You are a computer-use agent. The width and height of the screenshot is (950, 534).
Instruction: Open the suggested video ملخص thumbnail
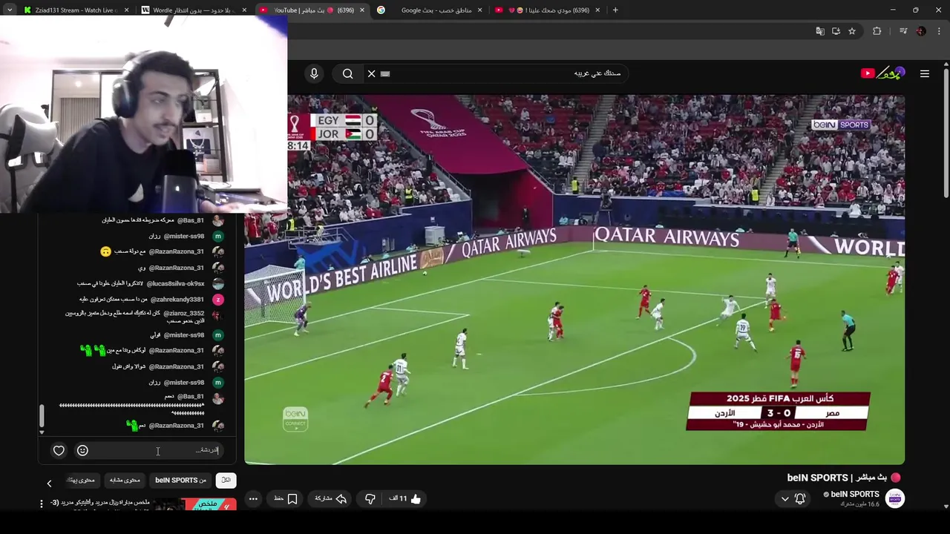(x=195, y=504)
